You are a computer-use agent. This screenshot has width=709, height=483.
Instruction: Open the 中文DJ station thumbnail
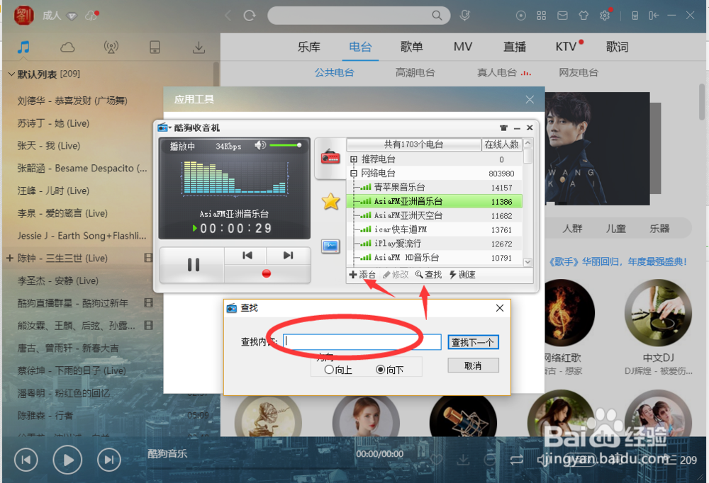click(x=658, y=312)
